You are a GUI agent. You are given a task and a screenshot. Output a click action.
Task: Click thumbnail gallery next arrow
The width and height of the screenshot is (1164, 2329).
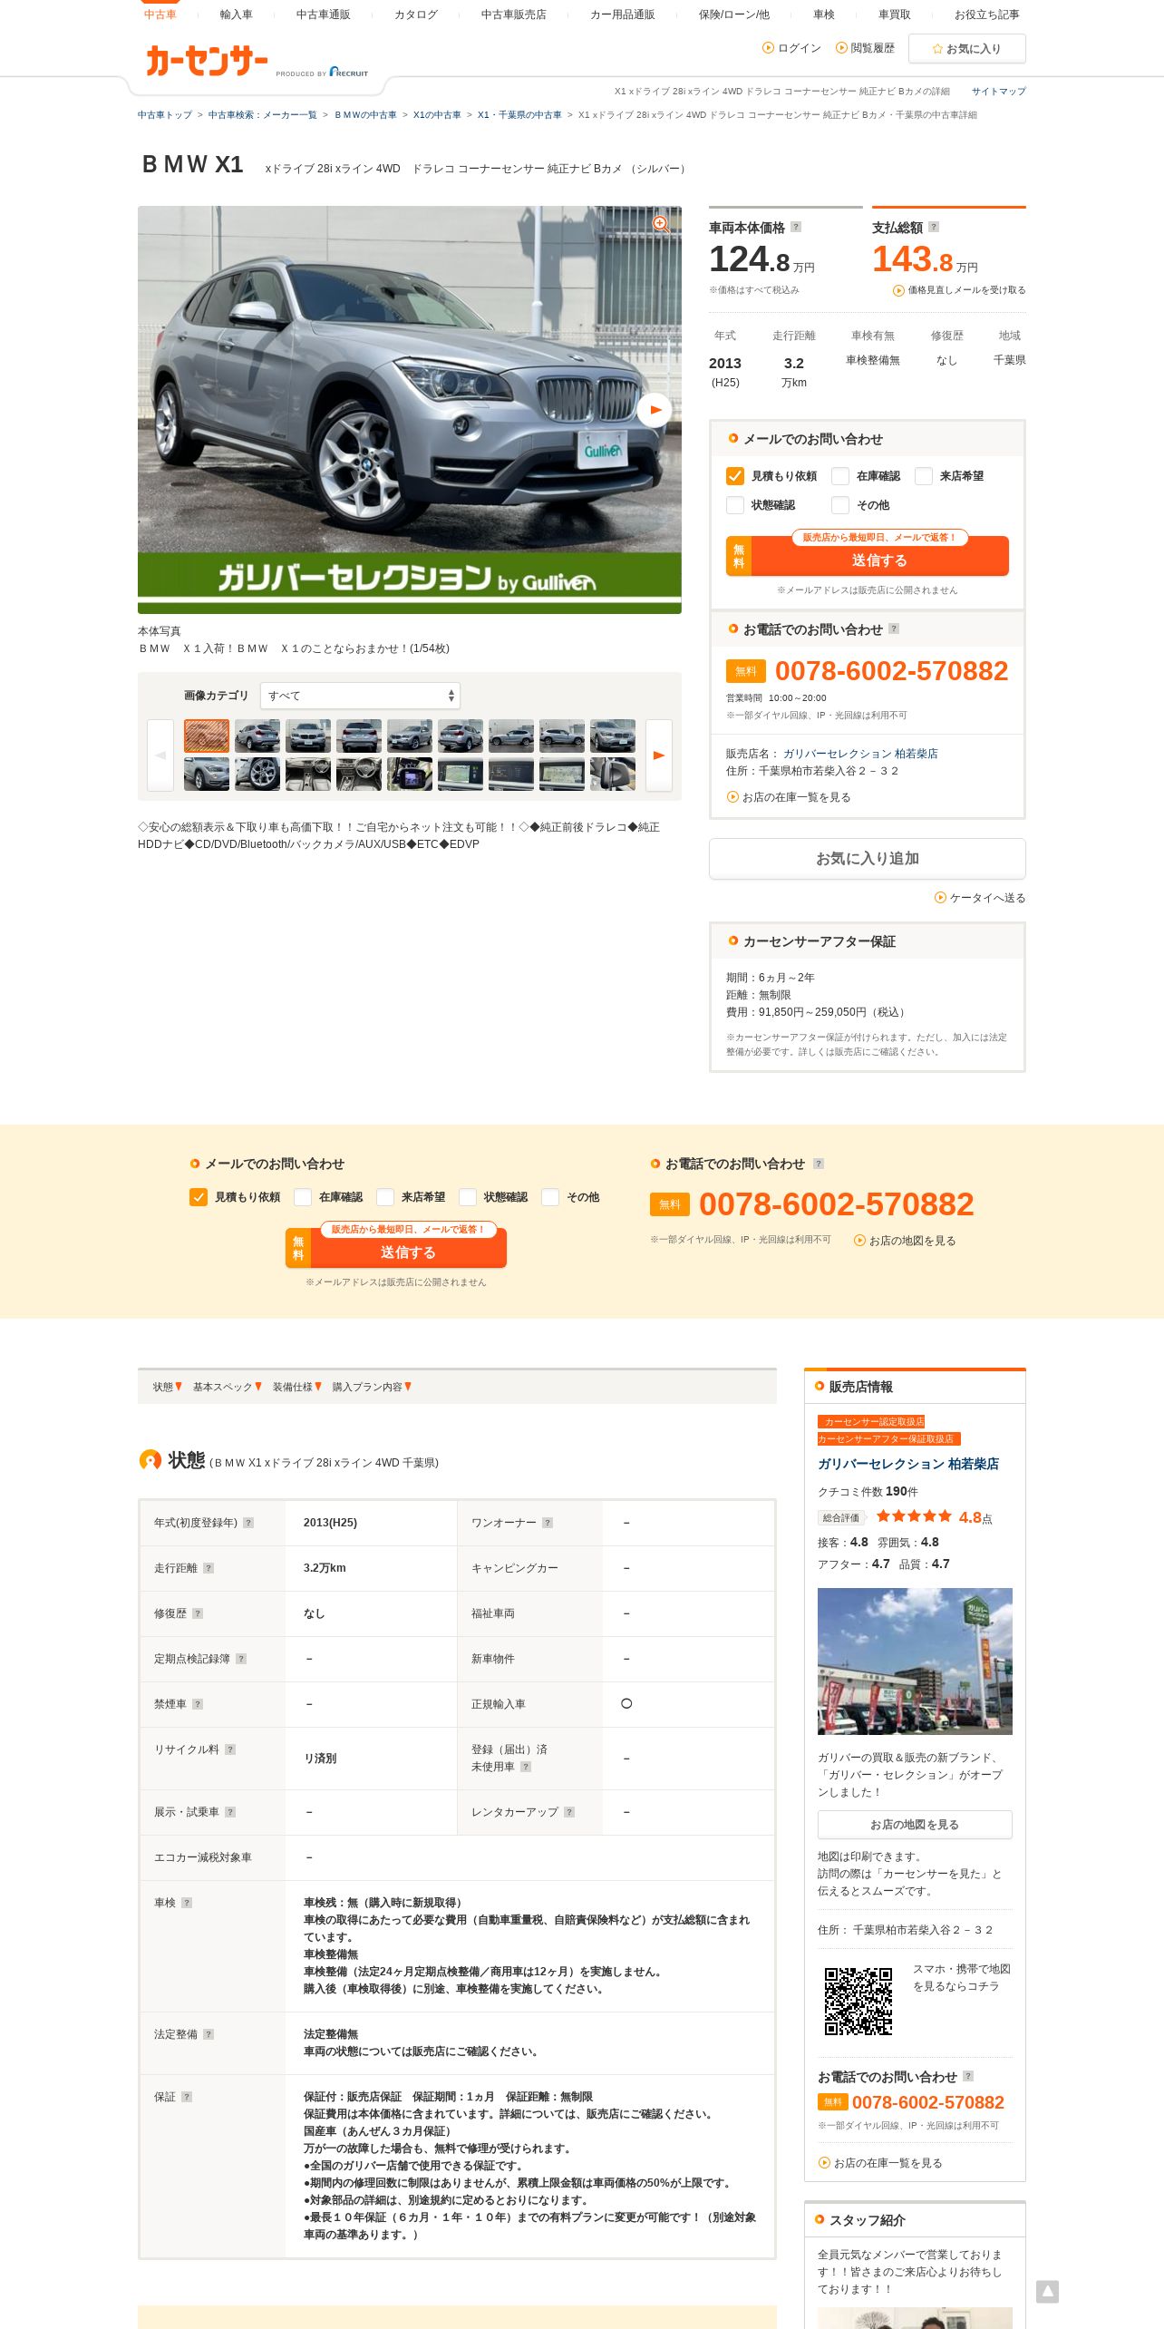[x=659, y=755]
